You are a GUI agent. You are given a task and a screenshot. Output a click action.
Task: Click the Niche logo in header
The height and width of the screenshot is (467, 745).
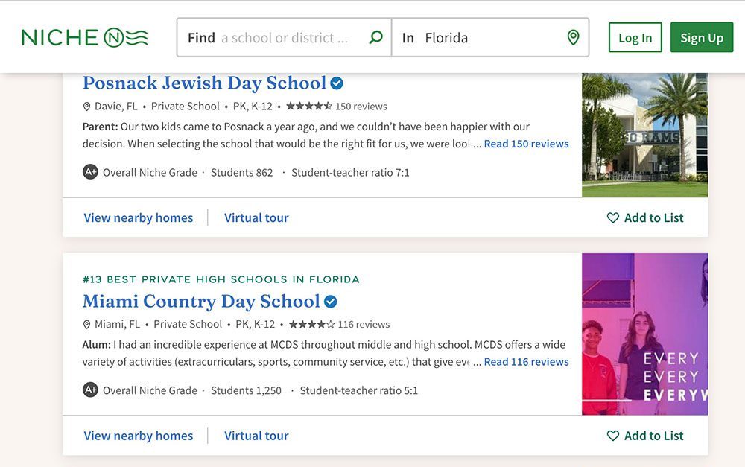[x=84, y=37]
